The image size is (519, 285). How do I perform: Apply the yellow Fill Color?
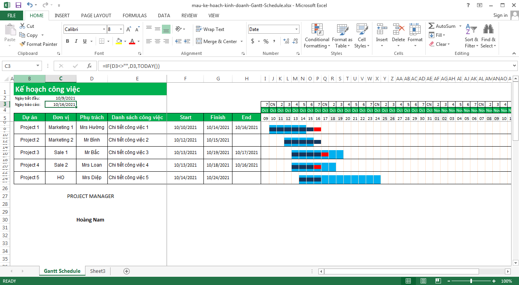point(119,41)
